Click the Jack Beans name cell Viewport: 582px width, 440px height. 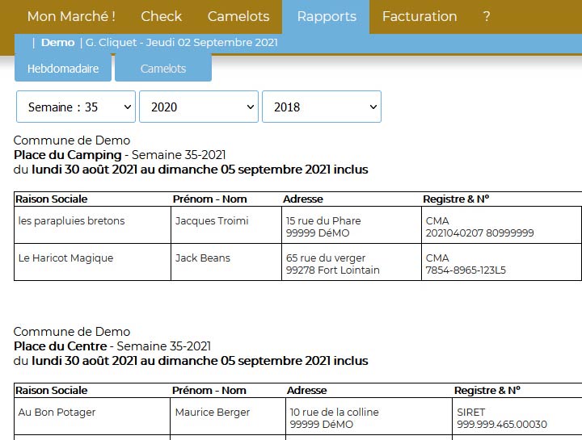pos(226,262)
